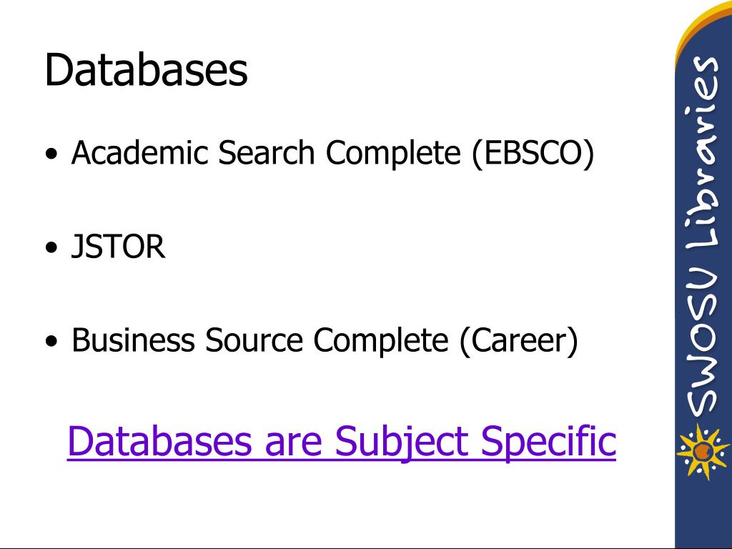Image resolution: width=732 pixels, height=549 pixels.
Task: Click the Academic Search Complete bullet text
Action: 333,153
